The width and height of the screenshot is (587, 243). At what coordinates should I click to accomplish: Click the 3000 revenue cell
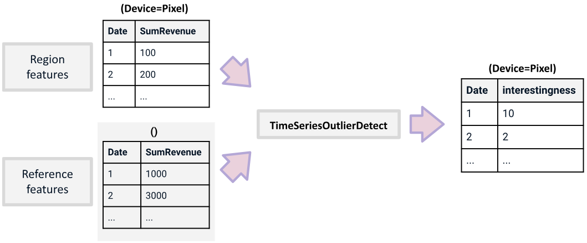click(175, 196)
